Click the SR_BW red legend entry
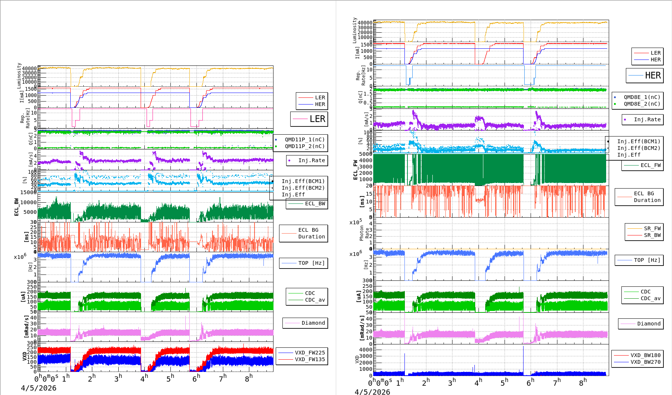The height and width of the screenshot is (395, 672). point(652,235)
